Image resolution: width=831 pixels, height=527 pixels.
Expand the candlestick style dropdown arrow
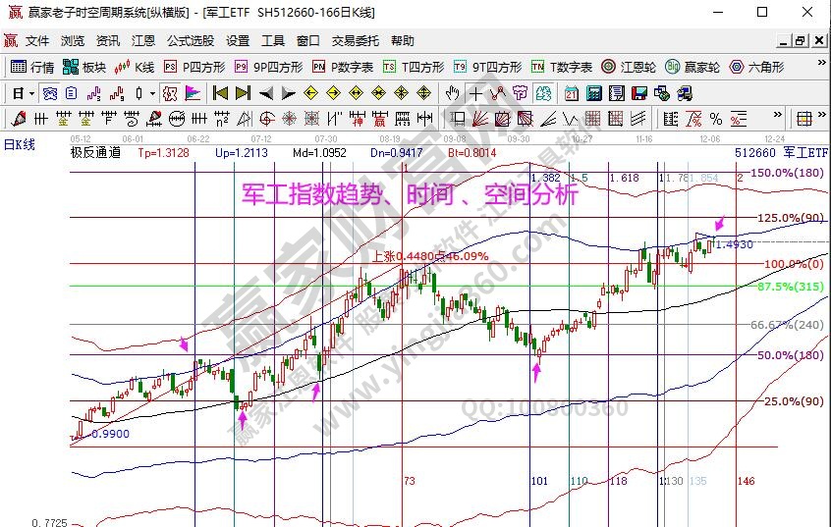[151, 93]
